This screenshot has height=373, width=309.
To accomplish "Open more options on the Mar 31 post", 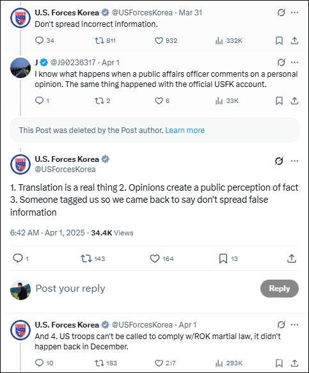I will [294, 12].
